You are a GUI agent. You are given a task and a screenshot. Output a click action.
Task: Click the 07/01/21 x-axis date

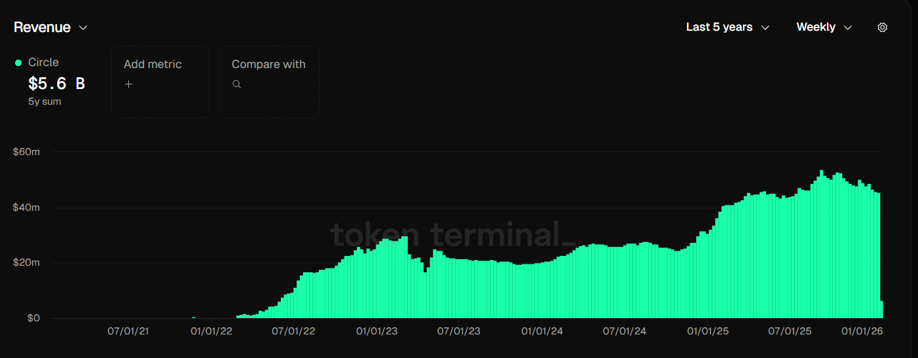[128, 331]
